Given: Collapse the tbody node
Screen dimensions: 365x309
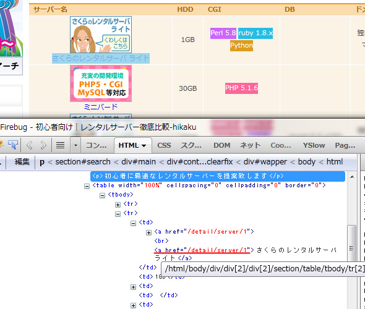Looking at the screenshot, I should click(x=103, y=195).
